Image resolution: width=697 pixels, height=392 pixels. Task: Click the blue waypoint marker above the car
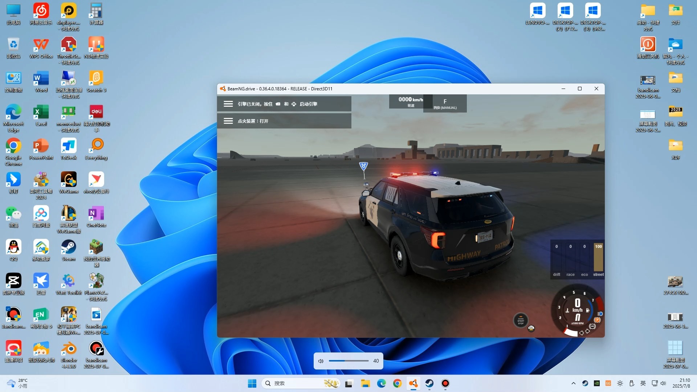363,166
